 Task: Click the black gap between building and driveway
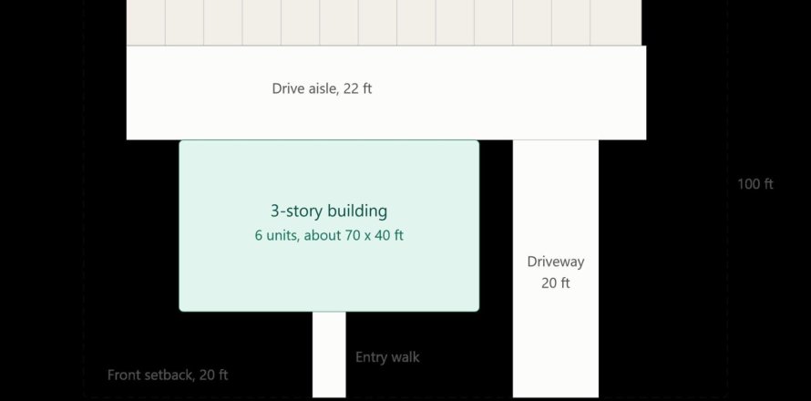(x=496, y=226)
